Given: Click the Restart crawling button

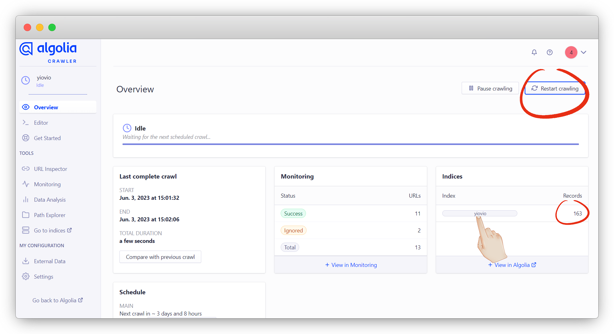Looking at the screenshot, I should tap(555, 88).
